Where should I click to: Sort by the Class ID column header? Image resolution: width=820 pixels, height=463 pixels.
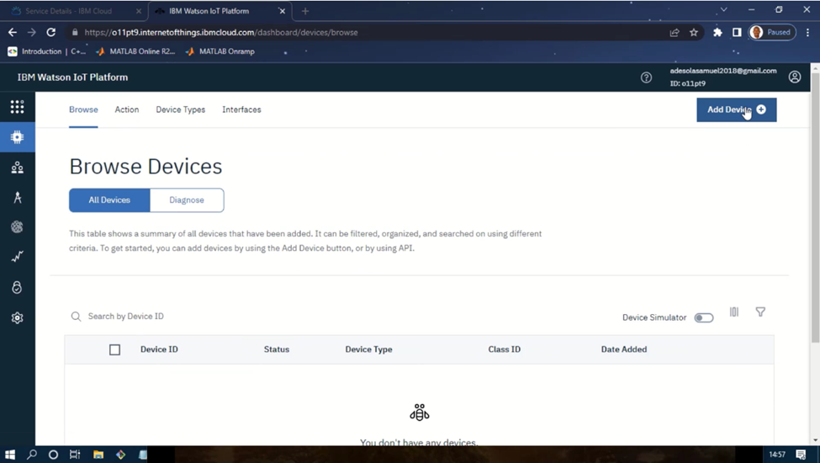(x=504, y=349)
